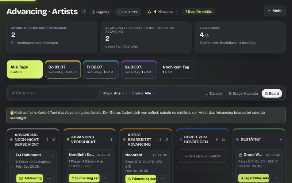This screenshot has height=183, width=292.
Task: Click the 'Fr 20:00' time on Neonfeld card
Action: coord(160,155)
